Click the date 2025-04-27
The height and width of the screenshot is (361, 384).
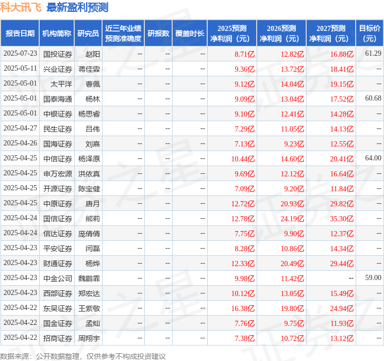pyautogui.click(x=20, y=128)
